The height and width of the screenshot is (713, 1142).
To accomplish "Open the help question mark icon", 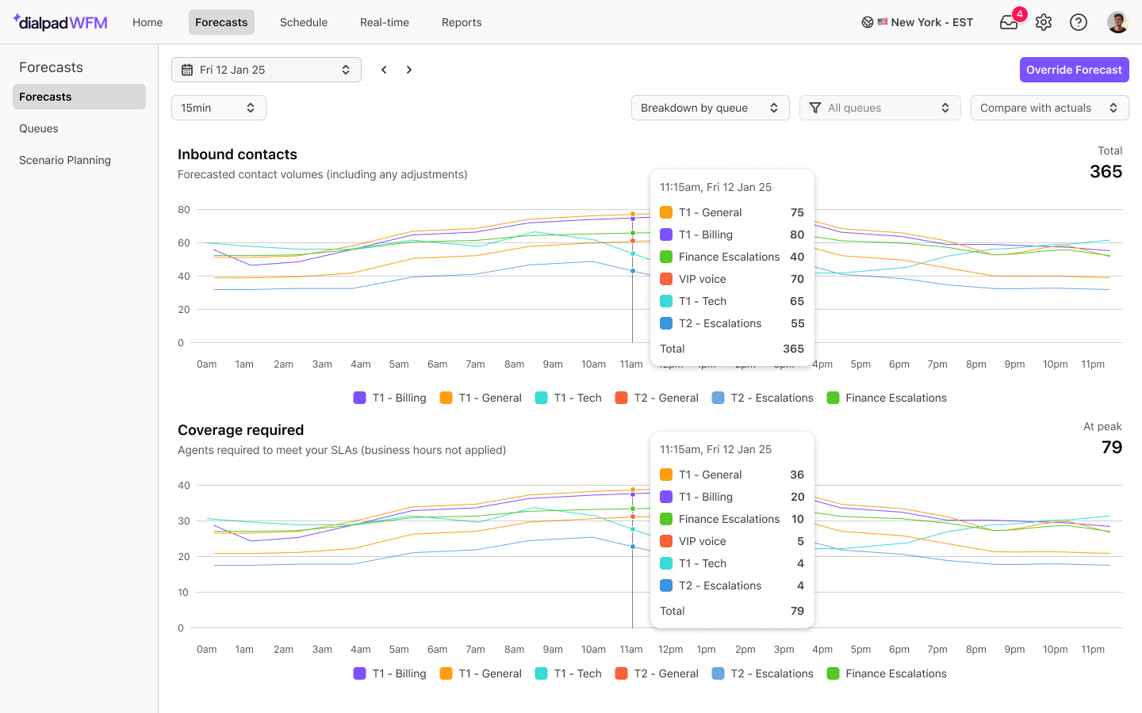I will pyautogui.click(x=1079, y=22).
